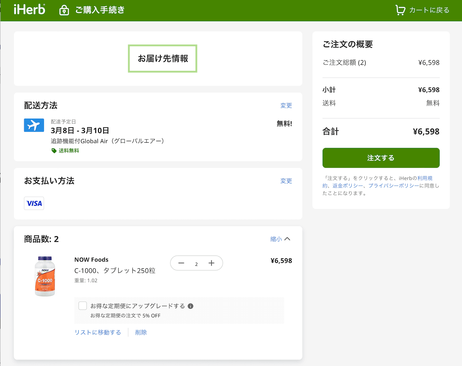Viewport: 462px width, 366px height.
Task: Increase quantity with the plus button
Action: coord(212,263)
